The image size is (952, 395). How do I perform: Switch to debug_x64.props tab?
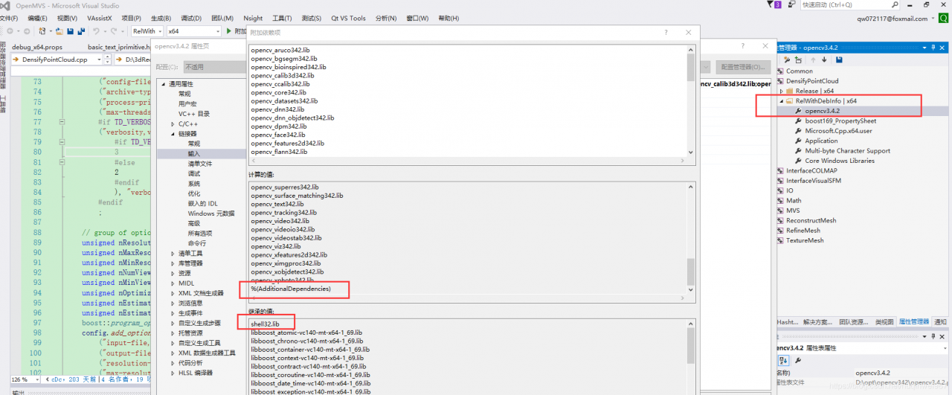pos(38,46)
